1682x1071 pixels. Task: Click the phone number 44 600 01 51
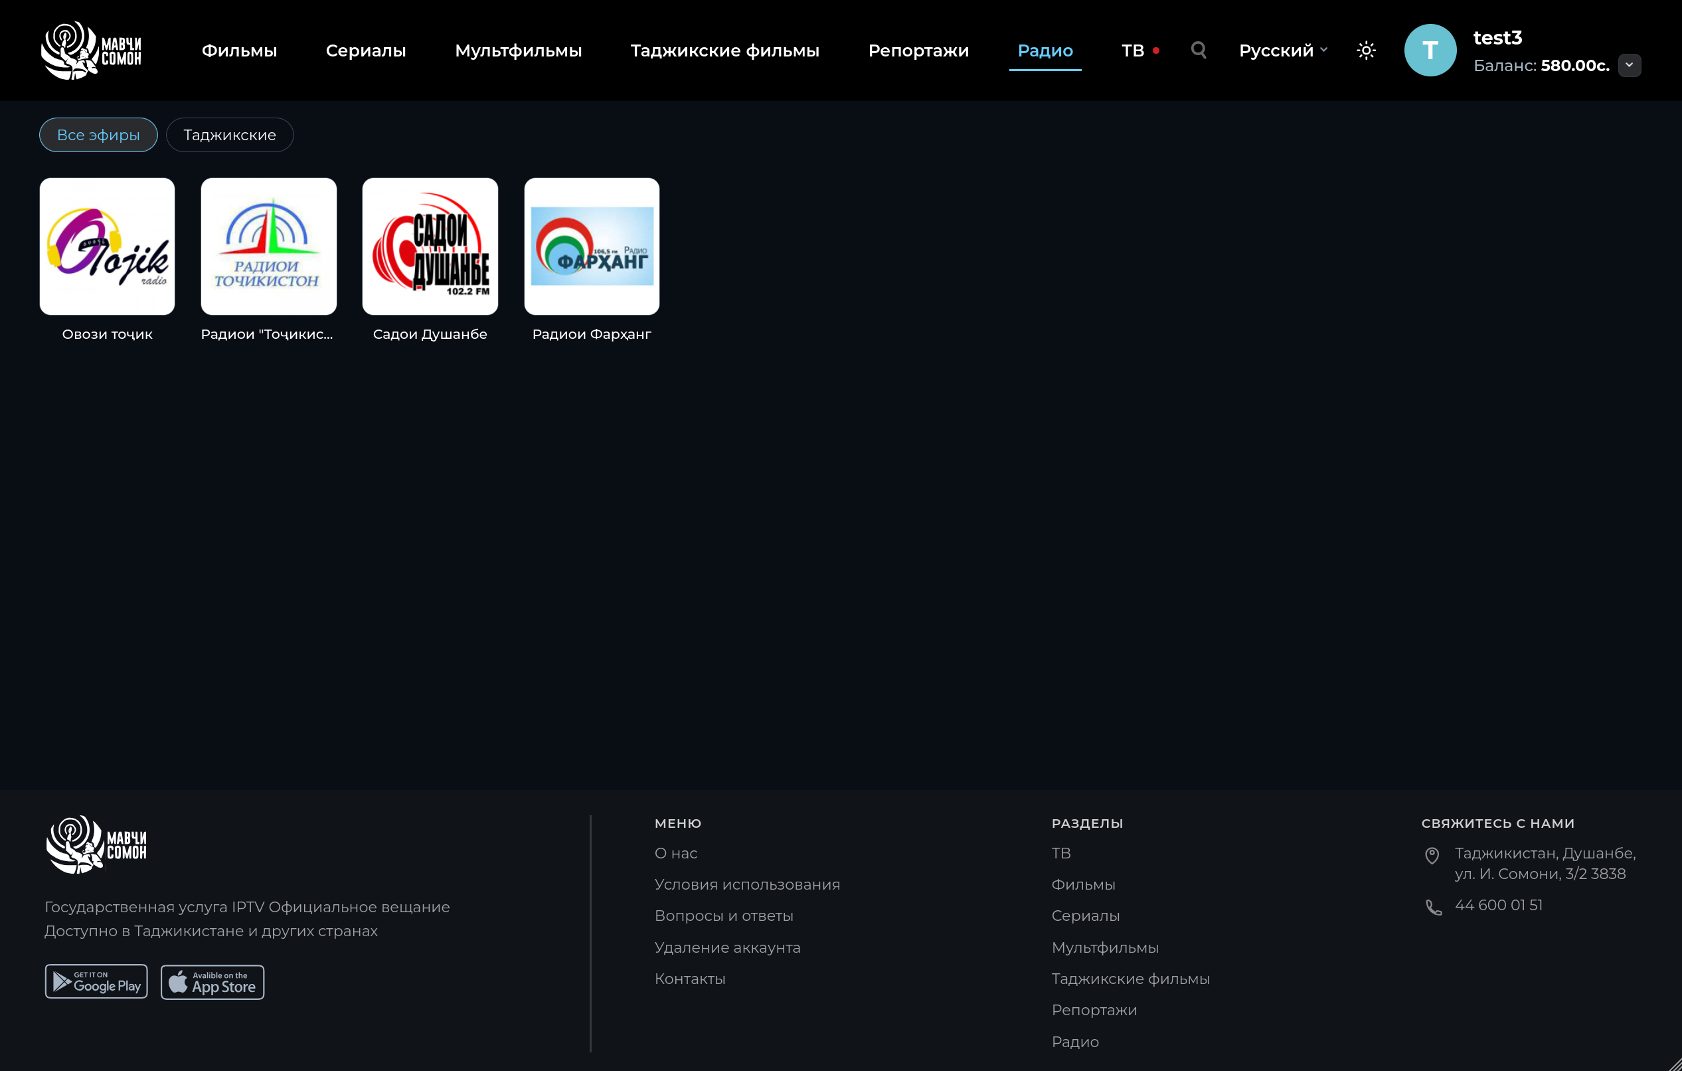[1498, 905]
